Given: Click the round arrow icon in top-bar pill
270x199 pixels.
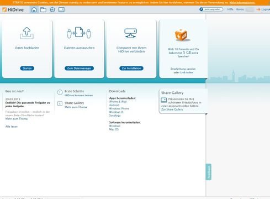Looking at the screenshot, I should tap(201, 9).
